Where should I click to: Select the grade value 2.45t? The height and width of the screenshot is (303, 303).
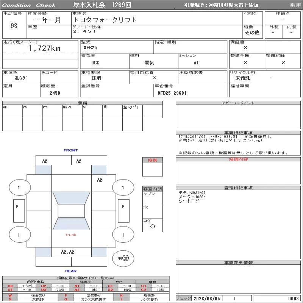(84, 31)
